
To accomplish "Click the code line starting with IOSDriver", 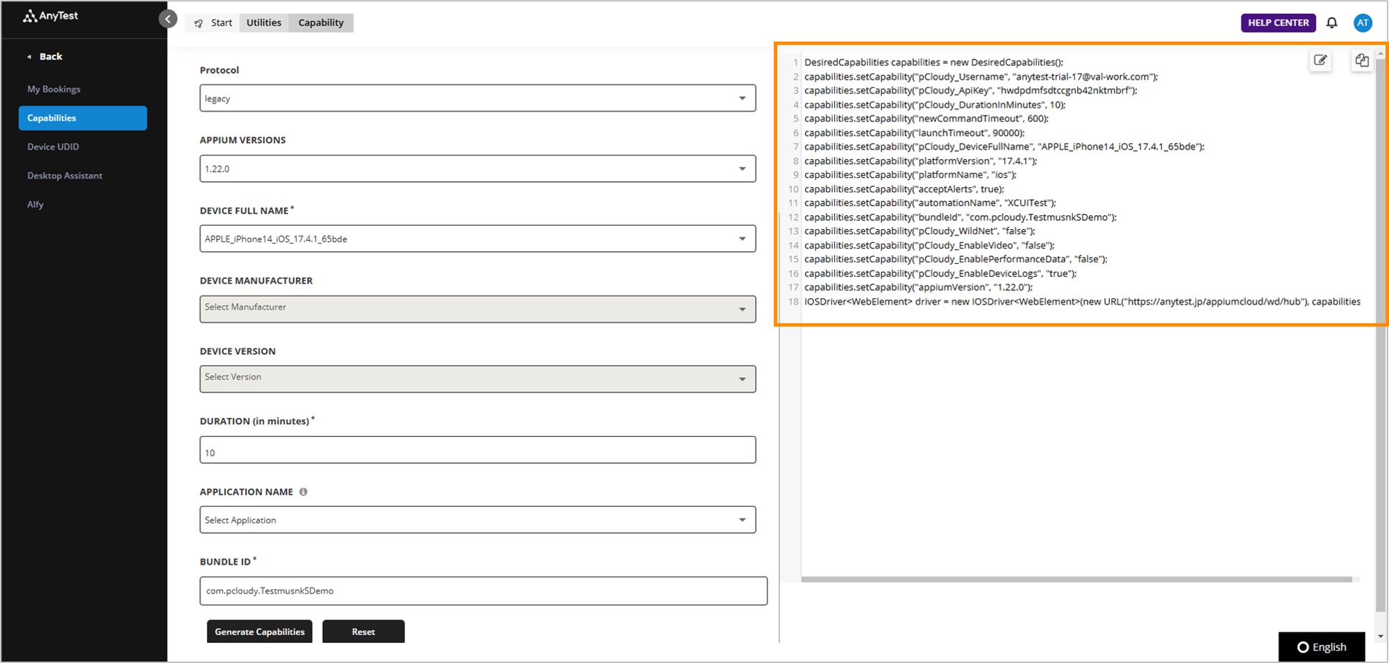I will coord(1082,301).
